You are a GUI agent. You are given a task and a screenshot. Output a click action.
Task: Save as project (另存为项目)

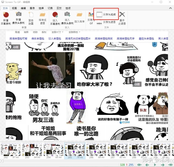[106, 22]
